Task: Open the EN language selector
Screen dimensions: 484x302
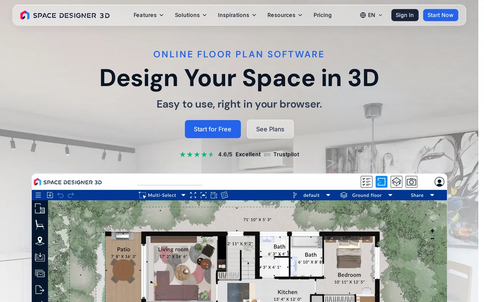Action: pyautogui.click(x=371, y=15)
